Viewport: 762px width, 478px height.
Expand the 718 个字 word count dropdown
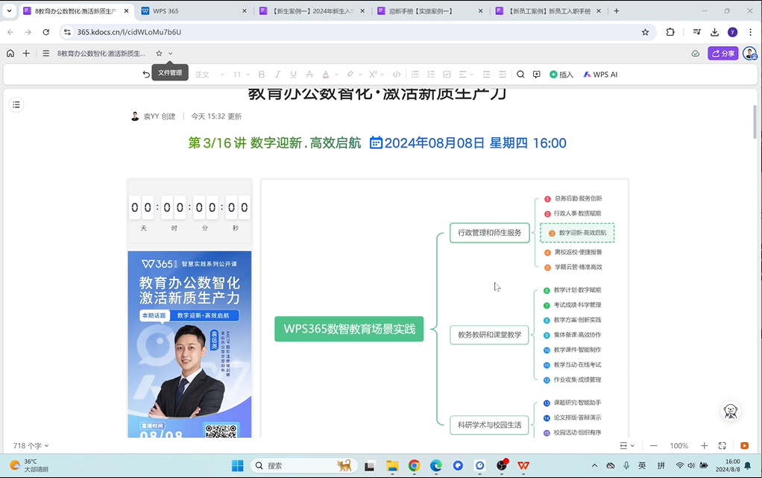31,446
